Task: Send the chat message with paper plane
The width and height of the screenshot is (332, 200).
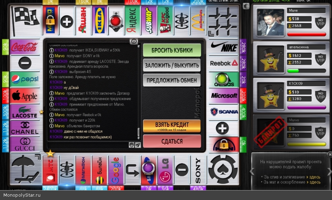Action: click(138, 145)
